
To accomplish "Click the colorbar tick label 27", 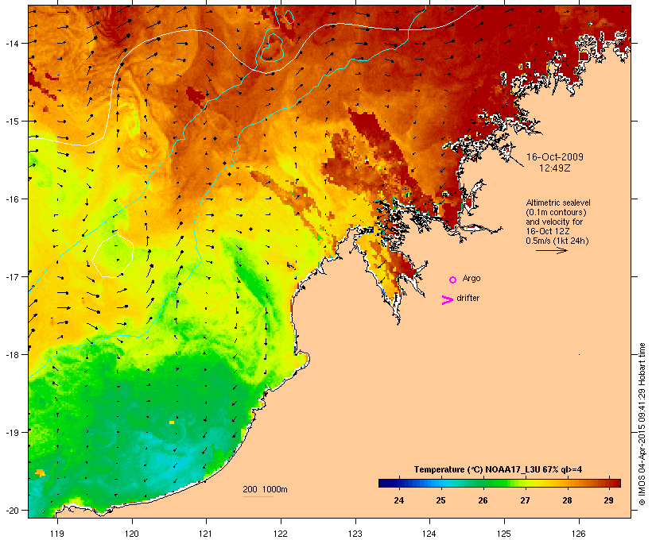I will point(525,500).
